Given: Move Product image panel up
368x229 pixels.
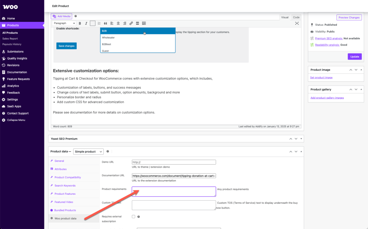Looking at the screenshot, I should pyautogui.click(x=351, y=70).
